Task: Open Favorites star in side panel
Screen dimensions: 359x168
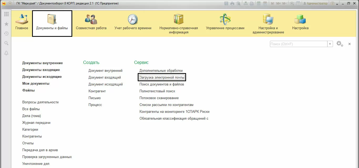Action: 6,24
